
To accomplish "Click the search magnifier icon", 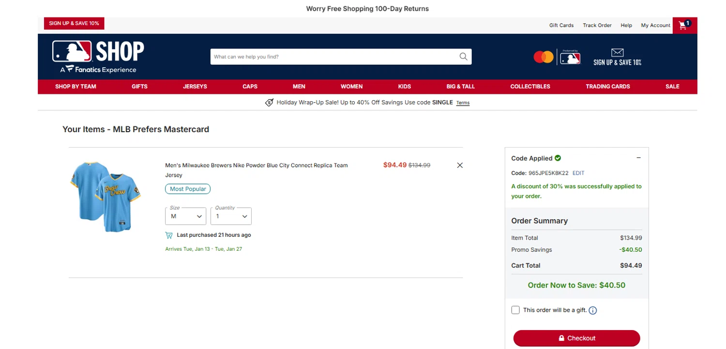I will (463, 57).
